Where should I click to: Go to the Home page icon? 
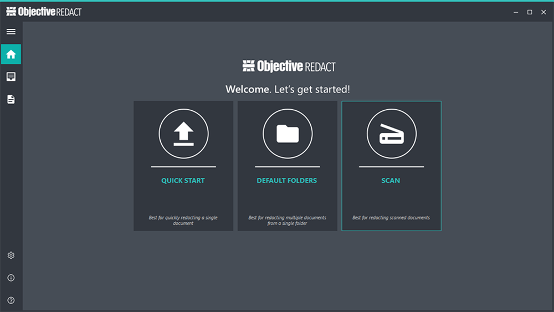pyautogui.click(x=11, y=54)
